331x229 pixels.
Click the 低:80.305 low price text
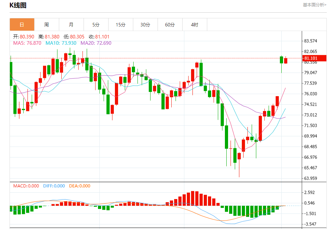(74, 37)
